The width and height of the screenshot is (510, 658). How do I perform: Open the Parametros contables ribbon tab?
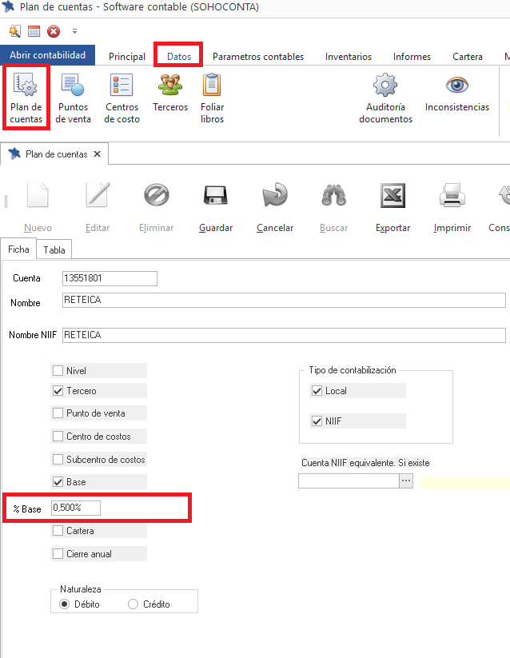[x=257, y=57]
